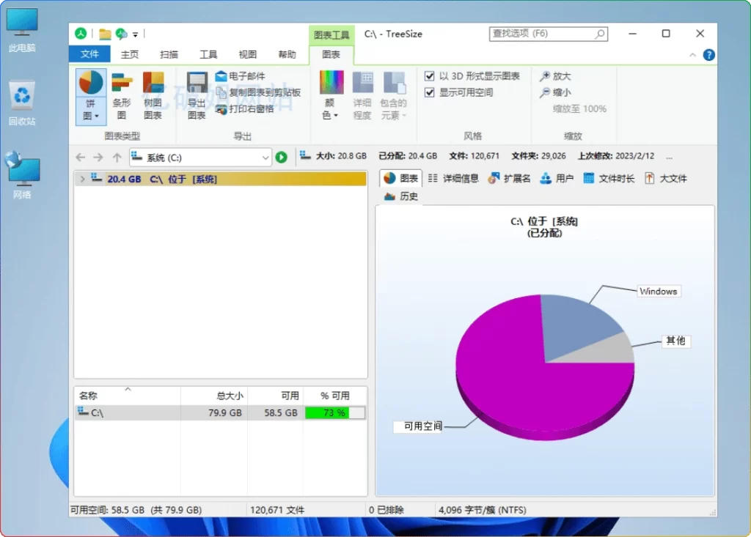
Task: Open the drive selector showing 系统 (C:)
Action: point(199,156)
